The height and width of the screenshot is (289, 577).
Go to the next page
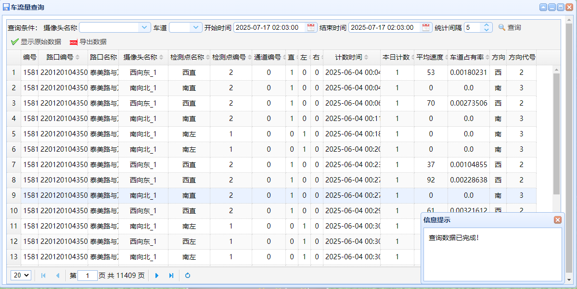pos(157,275)
